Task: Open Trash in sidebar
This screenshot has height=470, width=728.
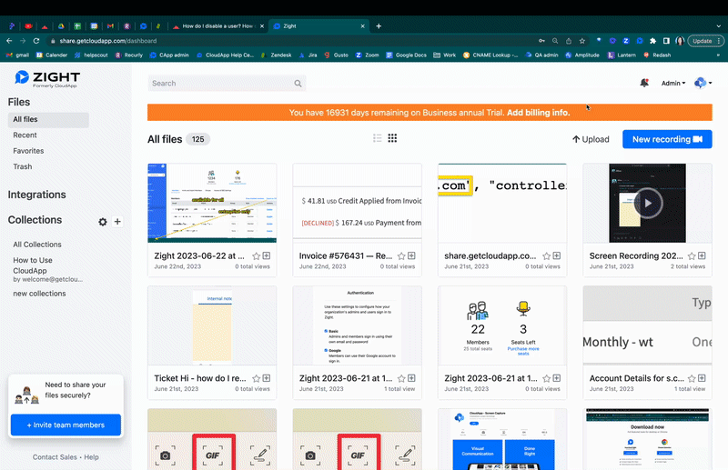Action: pyautogui.click(x=22, y=166)
